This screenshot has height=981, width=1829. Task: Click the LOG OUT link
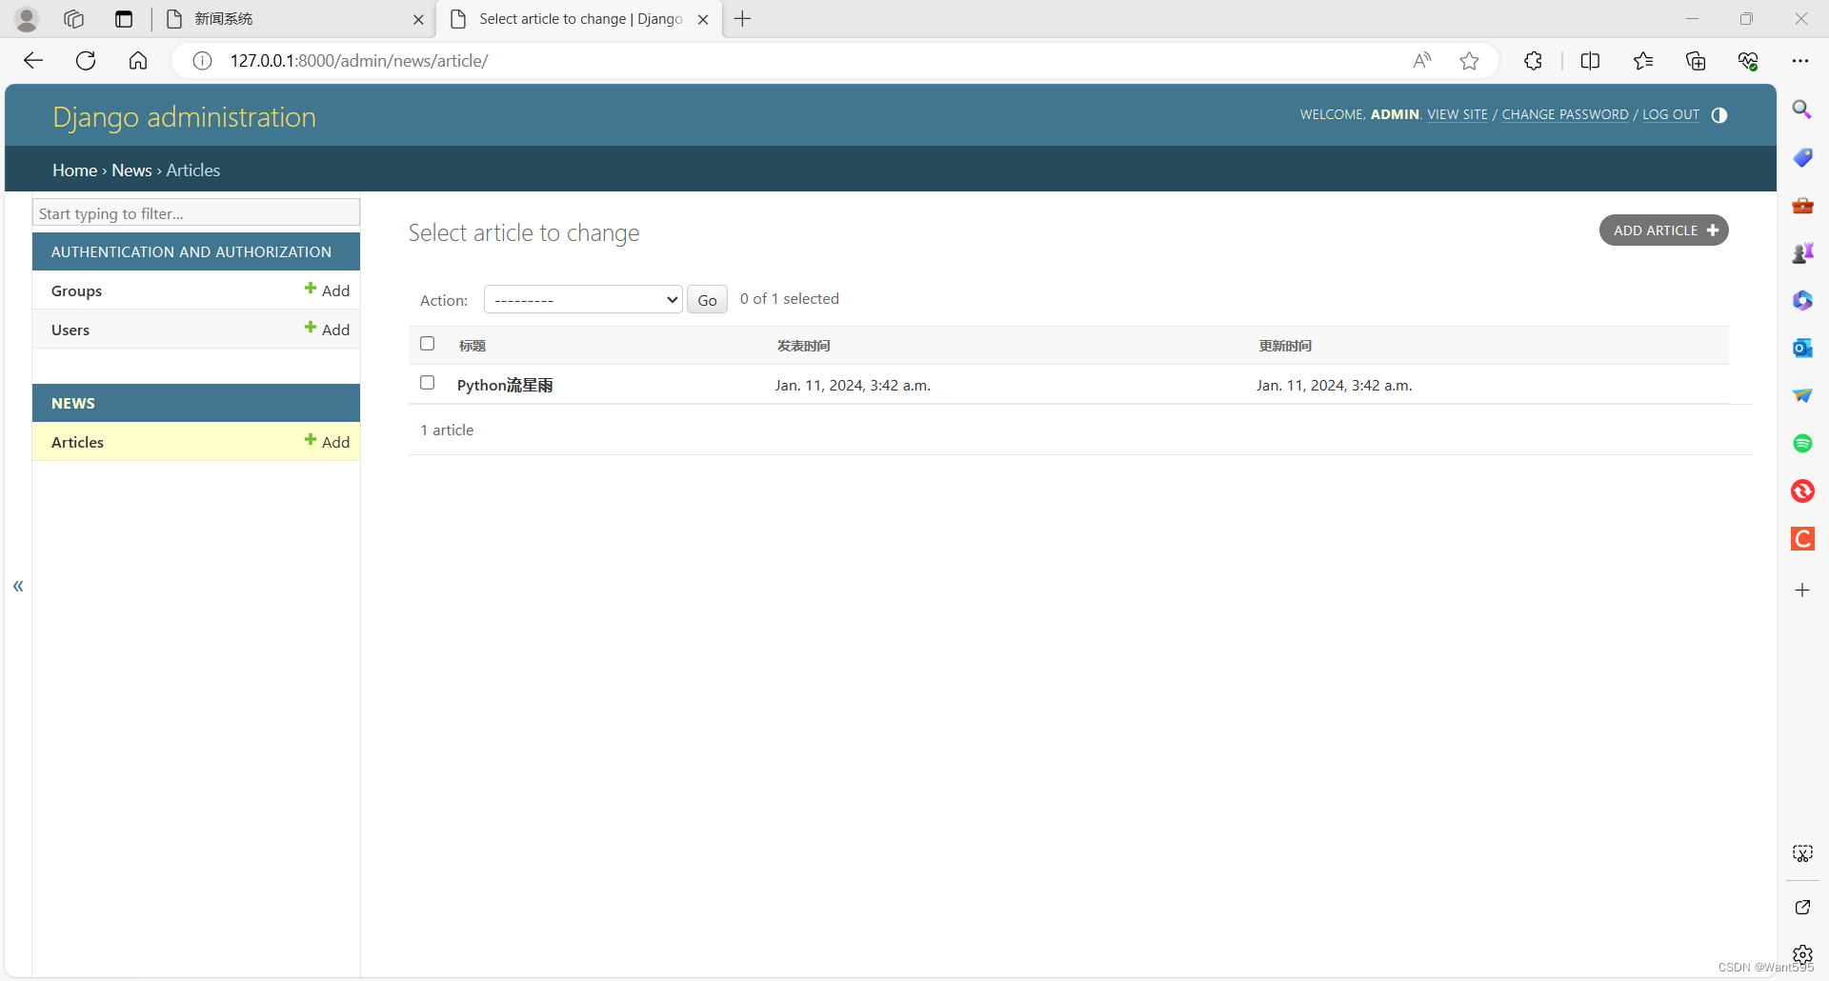[x=1671, y=114]
